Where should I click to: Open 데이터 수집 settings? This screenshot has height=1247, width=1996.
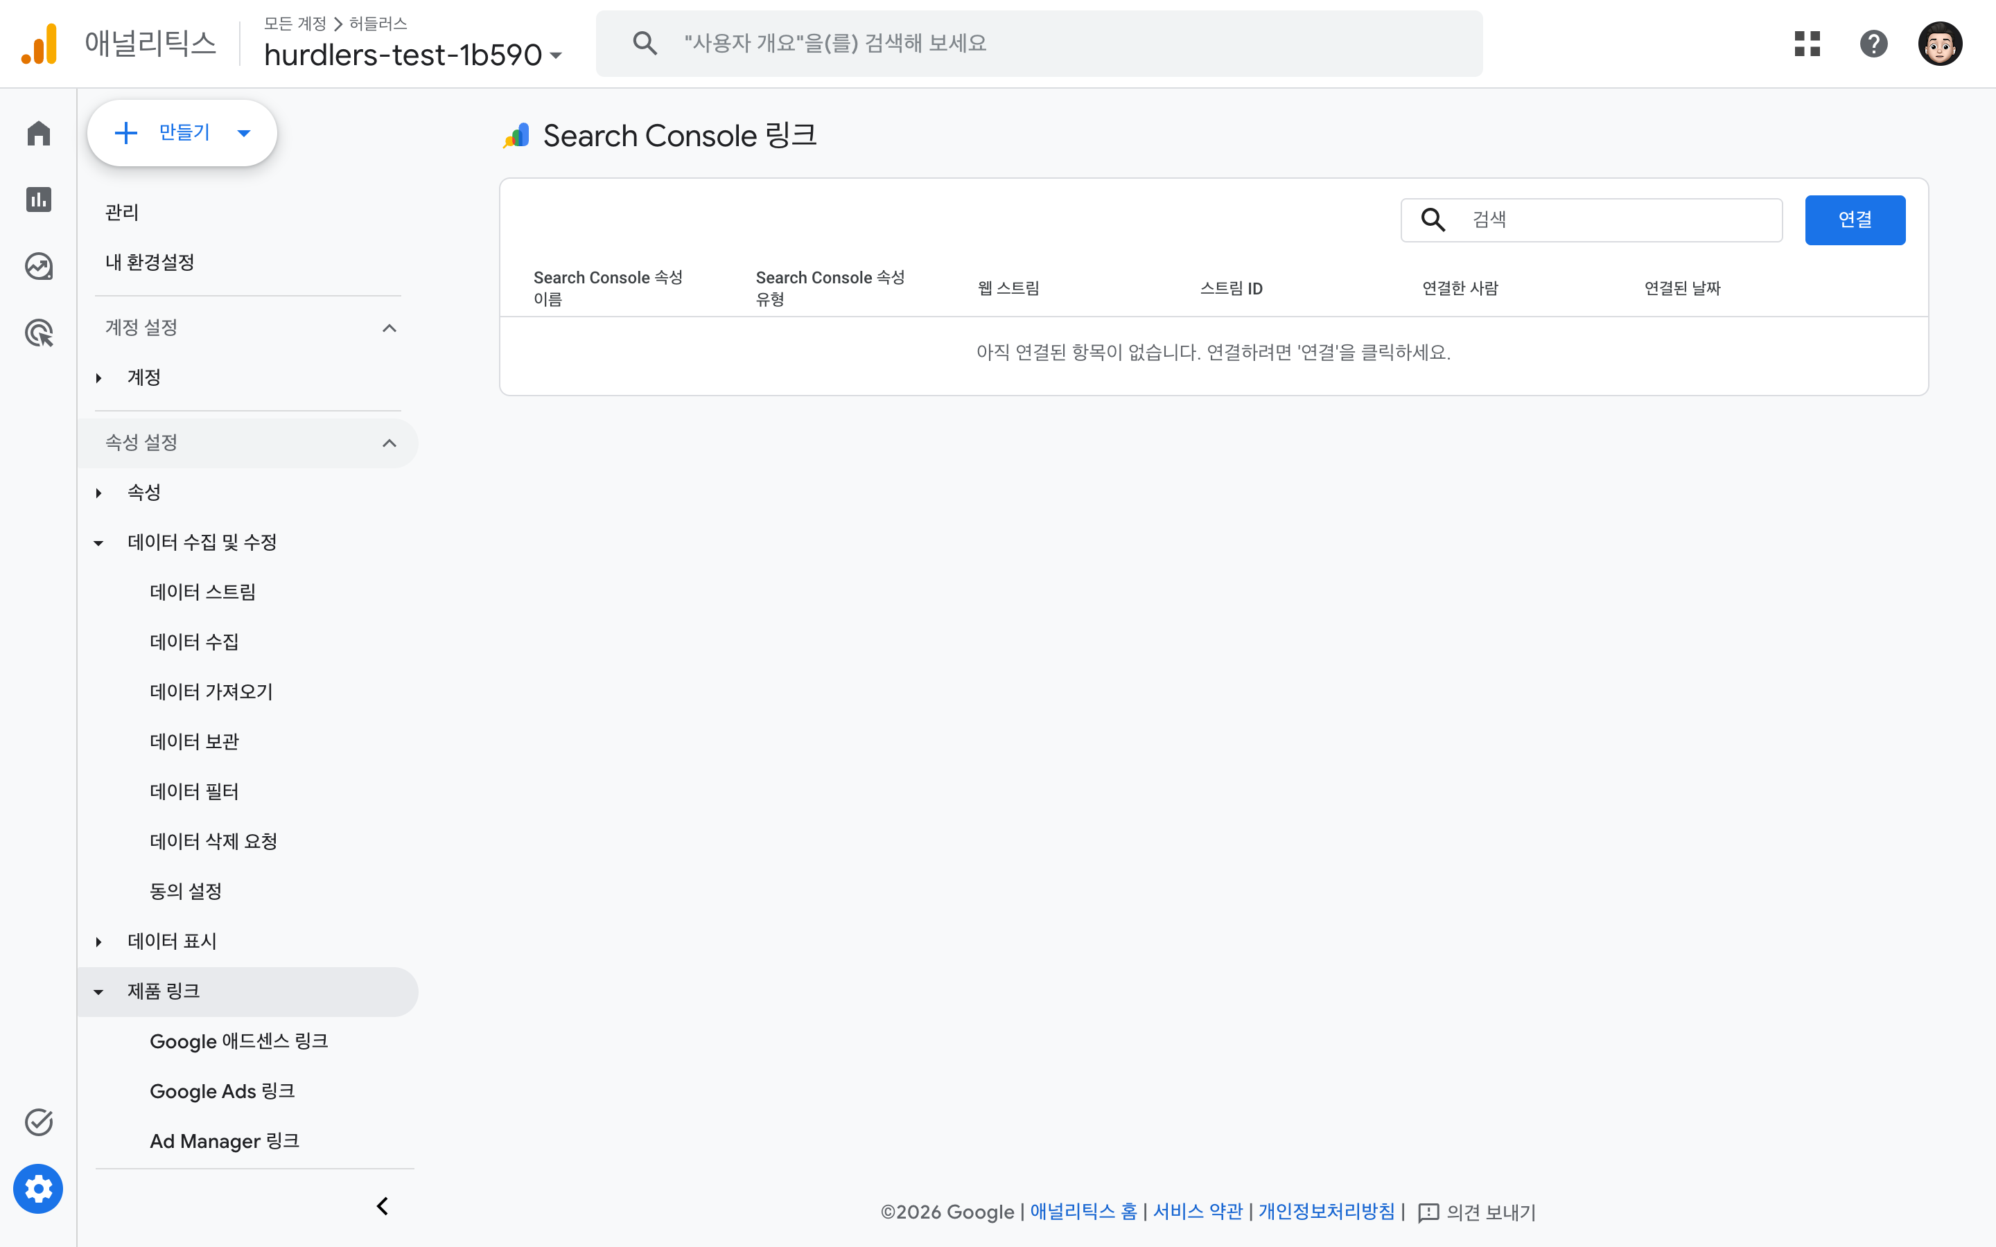click(x=194, y=642)
